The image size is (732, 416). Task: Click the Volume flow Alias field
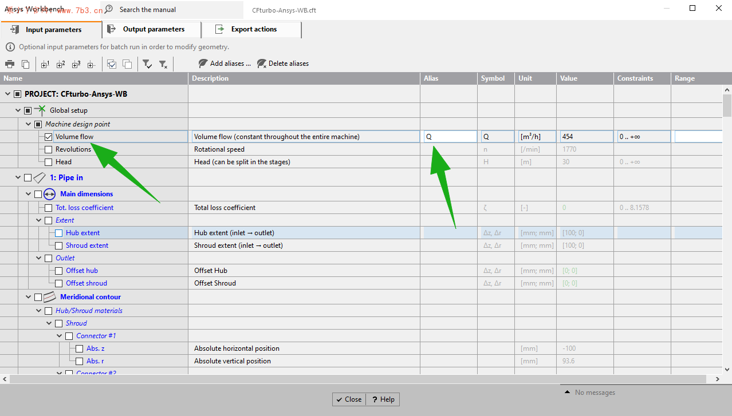tap(450, 137)
